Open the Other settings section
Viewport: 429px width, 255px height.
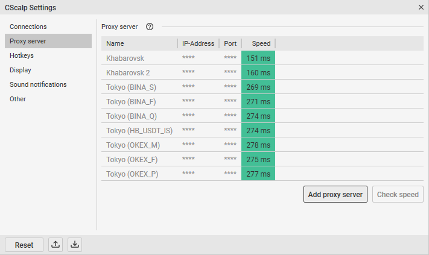click(x=18, y=99)
